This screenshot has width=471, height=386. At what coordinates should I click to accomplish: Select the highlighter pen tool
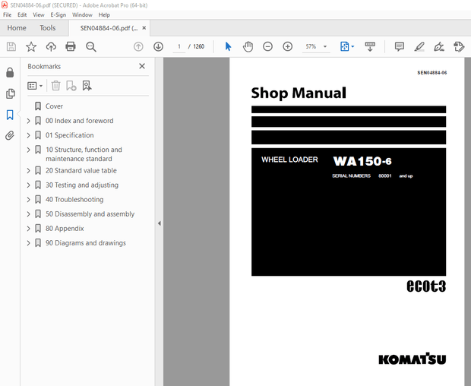[419, 46]
